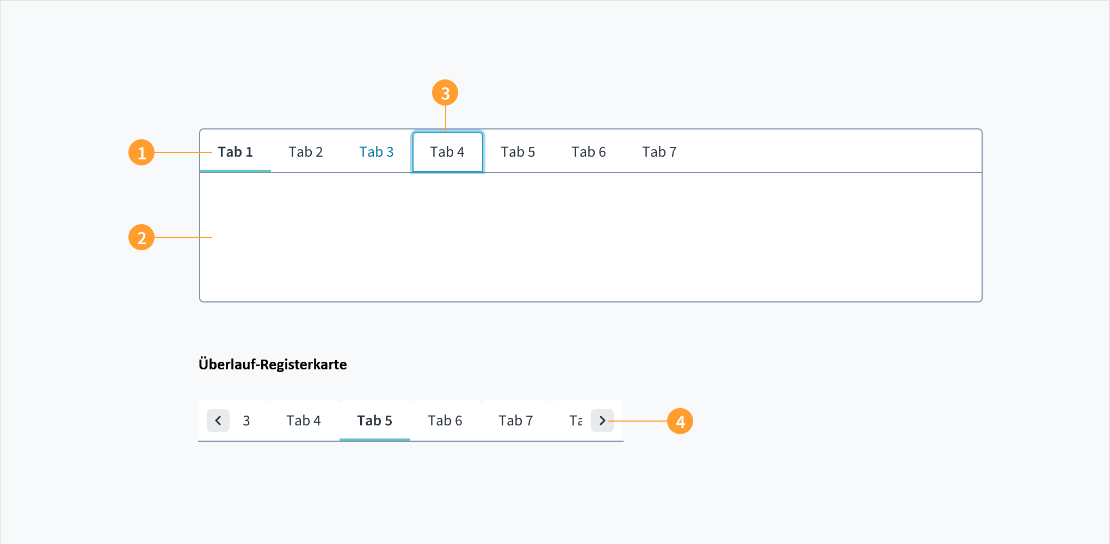Select the focused Tab 4 in the top bar
This screenshot has width=1110, height=544.
tap(447, 152)
